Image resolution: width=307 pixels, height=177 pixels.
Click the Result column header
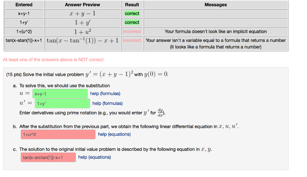pyautogui.click(x=132, y=5)
